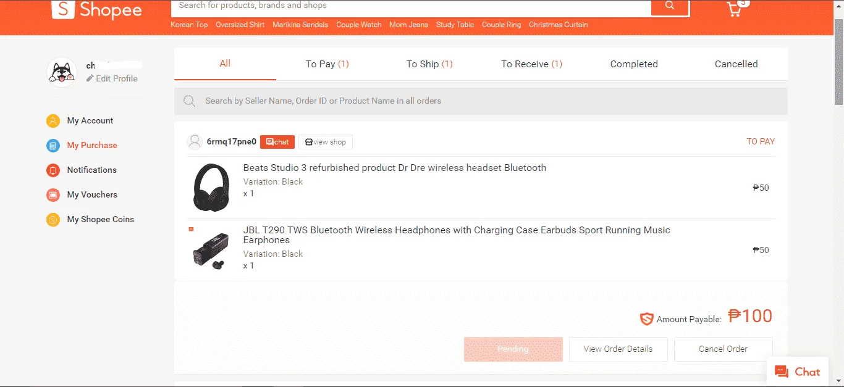Click the Edit Profile pencil link

coord(112,78)
